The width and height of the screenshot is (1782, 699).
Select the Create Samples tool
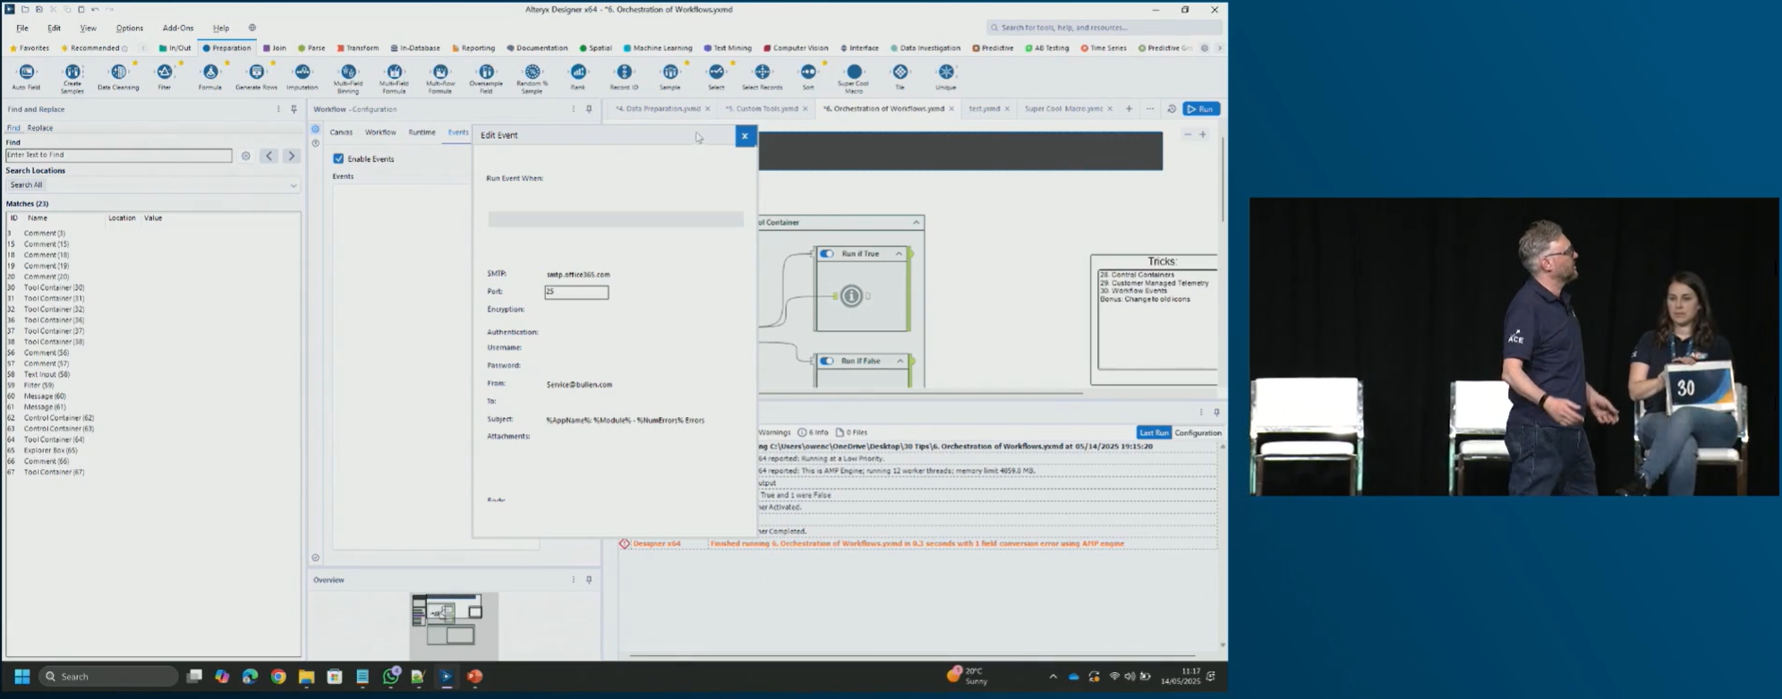[x=72, y=78]
